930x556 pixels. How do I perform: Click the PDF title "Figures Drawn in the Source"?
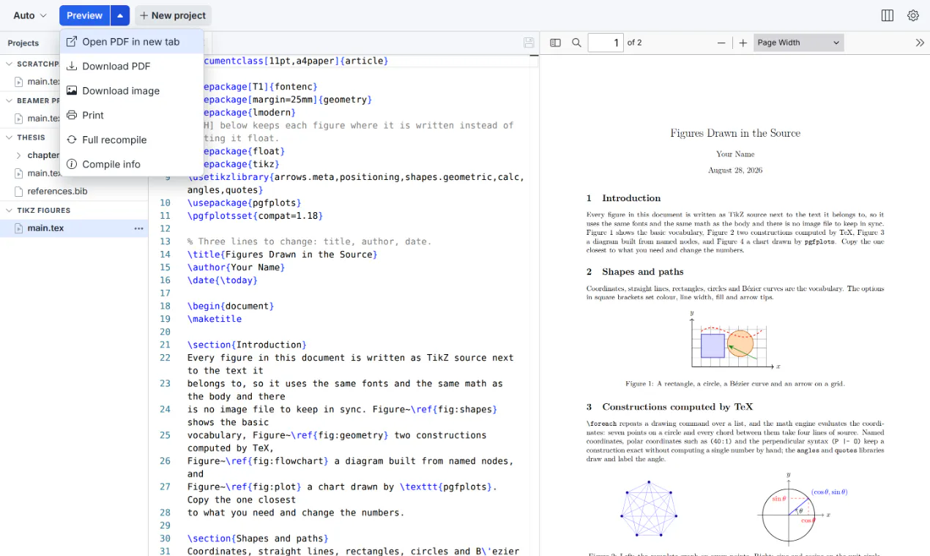pos(735,133)
